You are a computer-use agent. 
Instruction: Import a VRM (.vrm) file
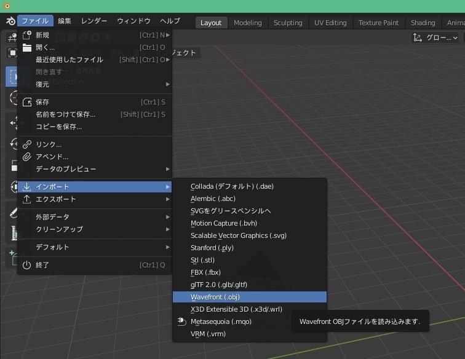(250, 334)
